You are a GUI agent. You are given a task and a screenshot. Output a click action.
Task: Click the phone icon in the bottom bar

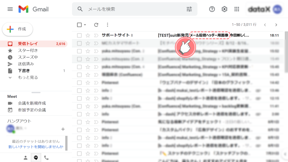46,157
